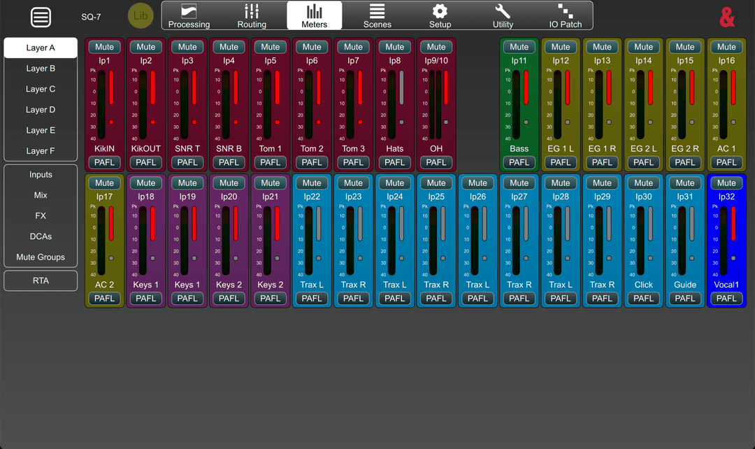The height and width of the screenshot is (449, 755).
Task: Select Layer F in the sidebar
Action: pyautogui.click(x=41, y=151)
